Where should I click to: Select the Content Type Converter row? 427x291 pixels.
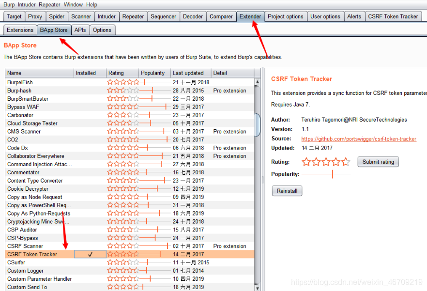[130, 181]
